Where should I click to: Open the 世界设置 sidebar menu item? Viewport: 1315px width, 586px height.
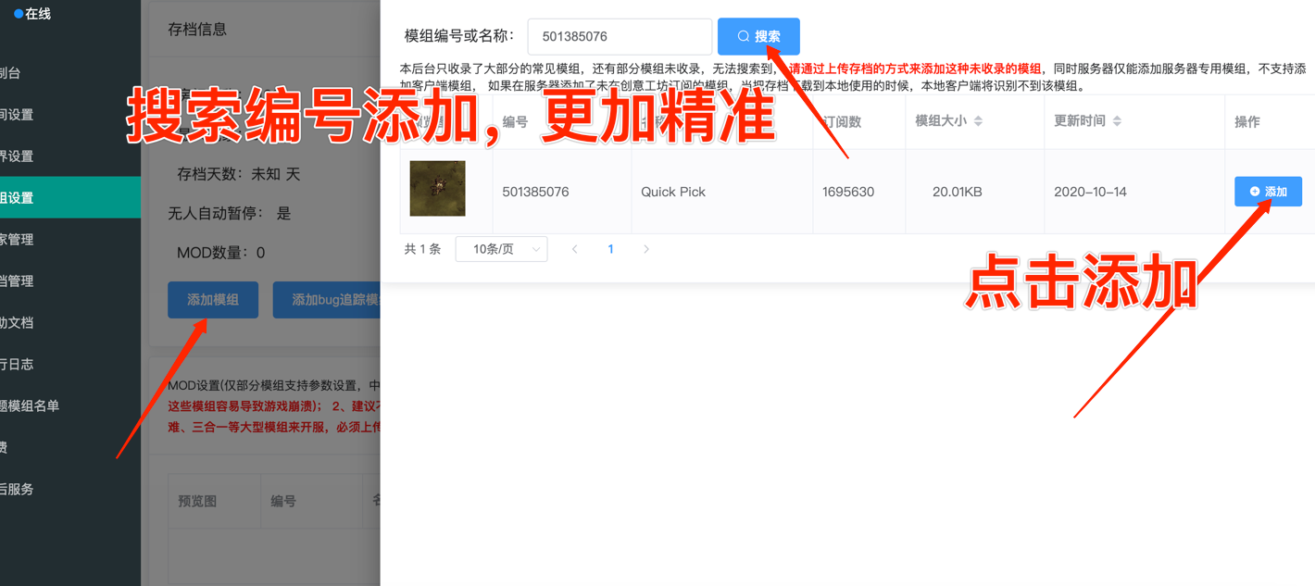click(17, 156)
